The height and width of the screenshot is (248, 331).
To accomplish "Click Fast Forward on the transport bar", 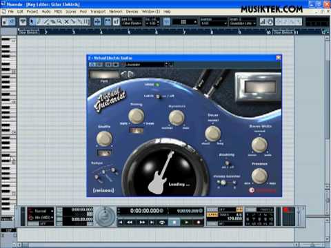I will tap(142, 222).
